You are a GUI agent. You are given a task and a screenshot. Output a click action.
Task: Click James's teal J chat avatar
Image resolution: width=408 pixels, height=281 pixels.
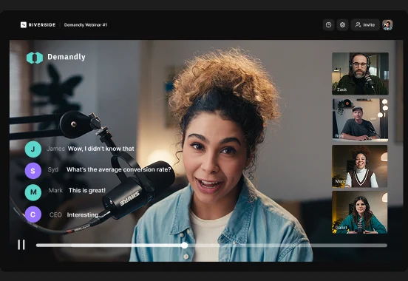point(33,149)
